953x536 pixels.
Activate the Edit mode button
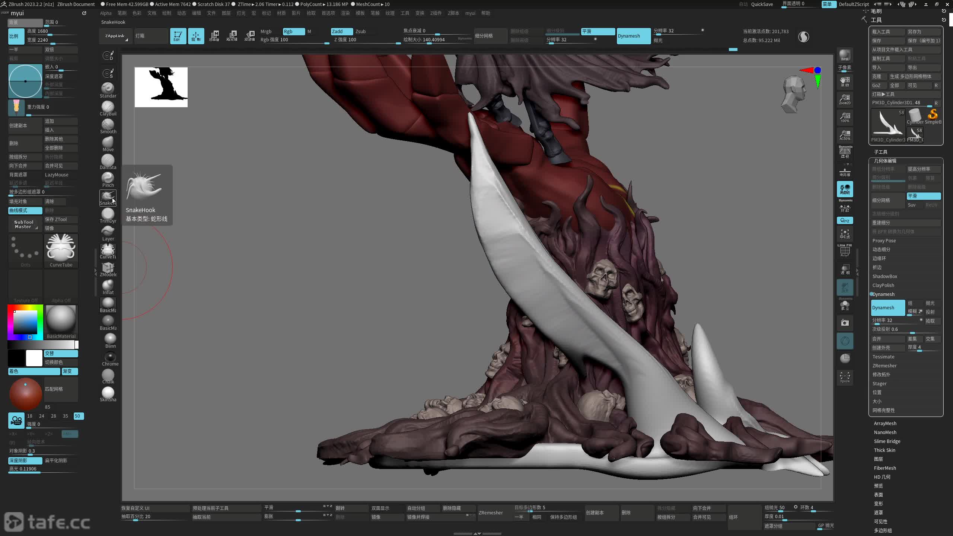coord(178,36)
